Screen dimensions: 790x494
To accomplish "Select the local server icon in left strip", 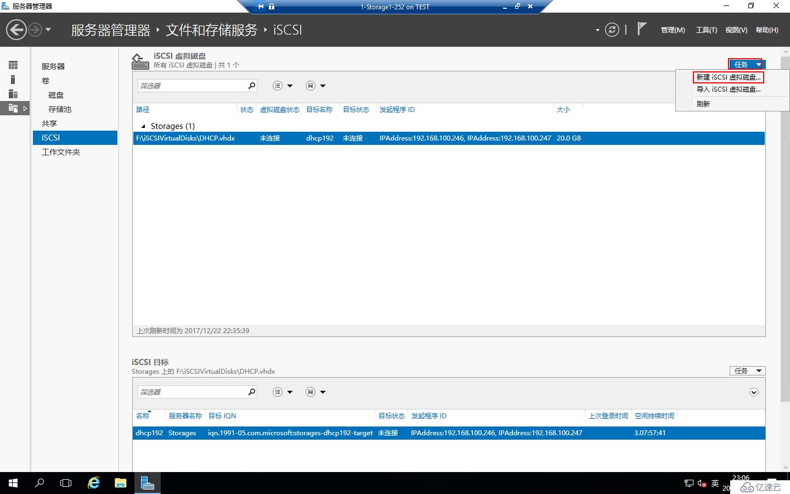I will [x=13, y=80].
